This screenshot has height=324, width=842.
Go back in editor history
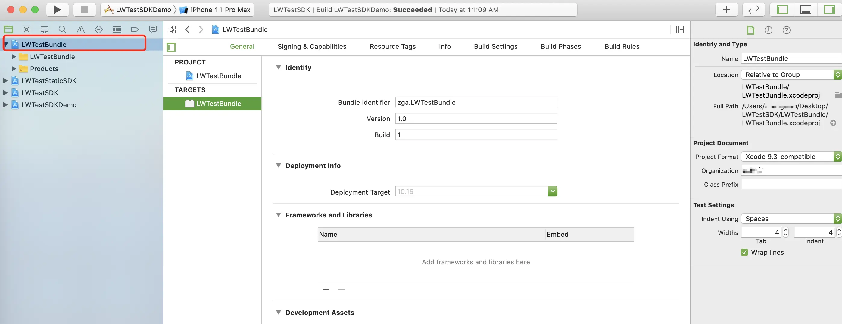(x=187, y=30)
